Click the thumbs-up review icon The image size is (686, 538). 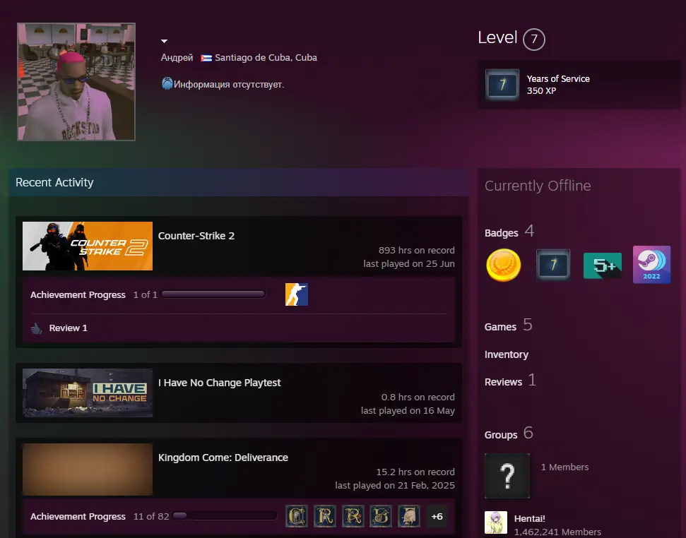click(37, 328)
